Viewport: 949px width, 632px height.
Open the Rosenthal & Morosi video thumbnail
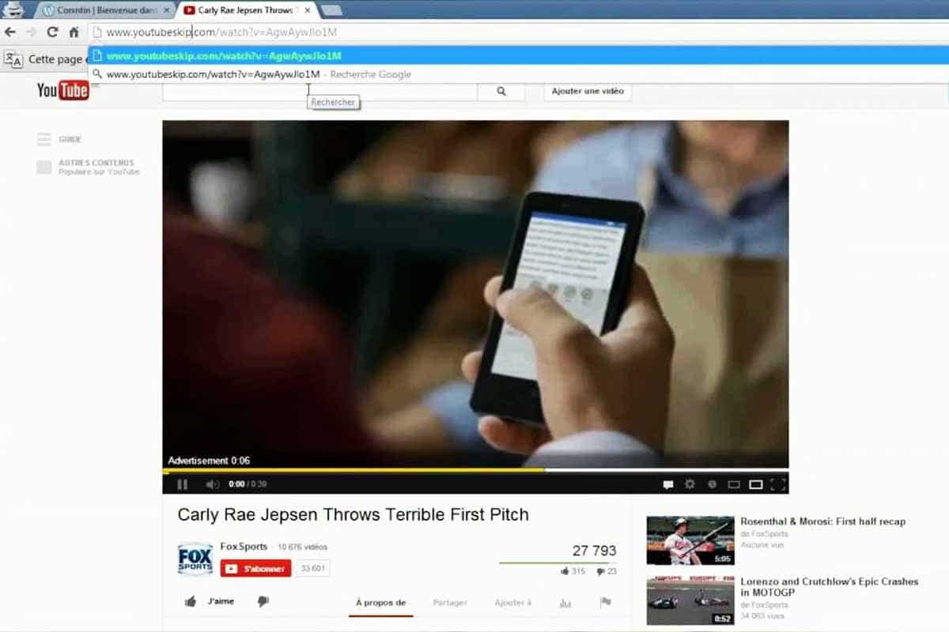tap(690, 540)
